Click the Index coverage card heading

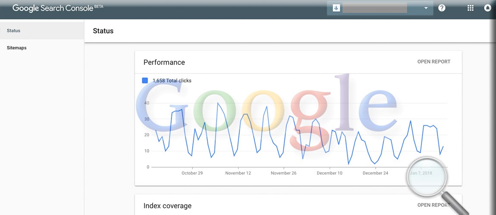pos(167,206)
